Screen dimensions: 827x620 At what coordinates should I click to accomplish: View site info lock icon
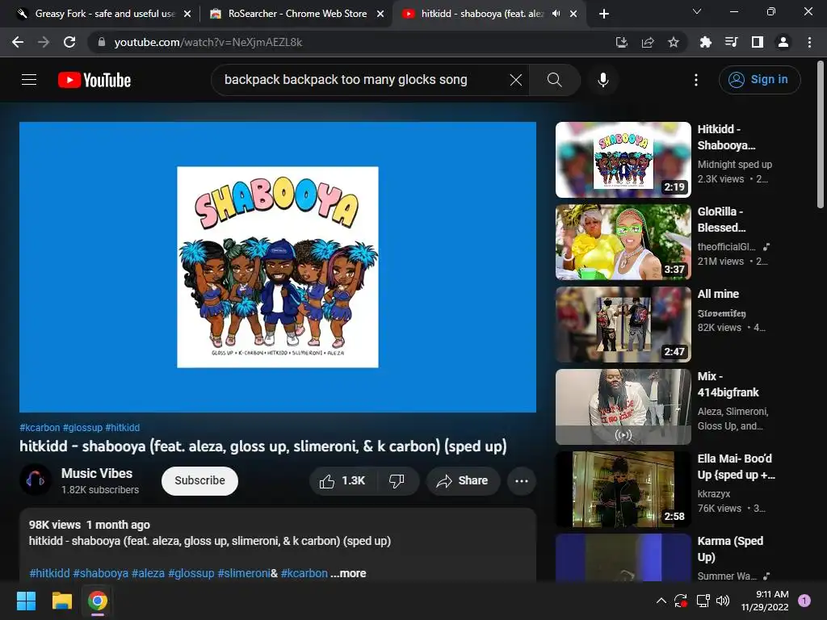102,42
